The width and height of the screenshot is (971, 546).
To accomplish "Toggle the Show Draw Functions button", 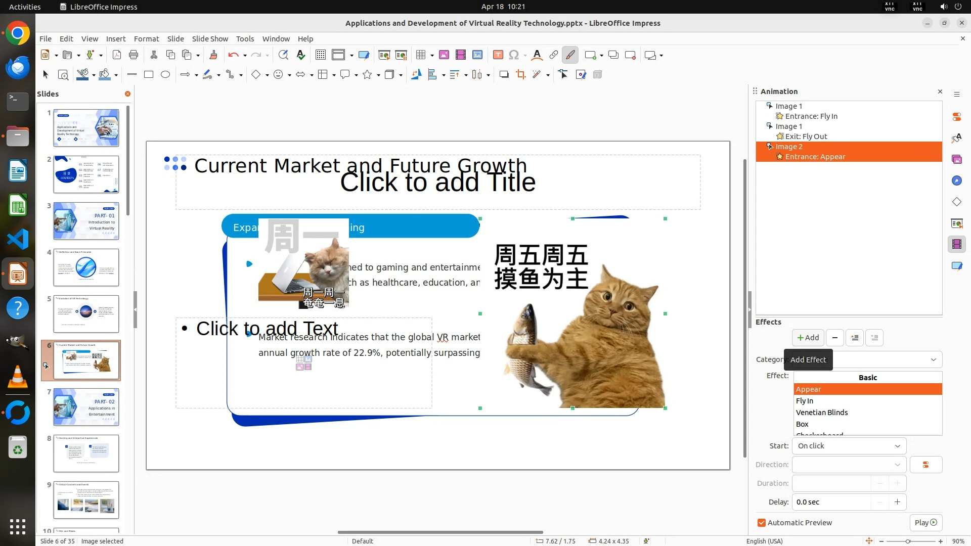I will [x=570, y=55].
